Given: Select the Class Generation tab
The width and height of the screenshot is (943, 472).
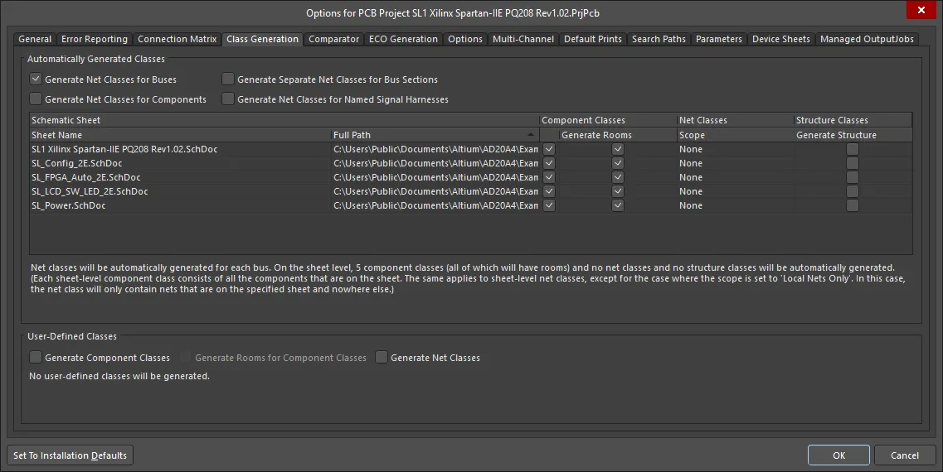Looking at the screenshot, I should (x=262, y=39).
